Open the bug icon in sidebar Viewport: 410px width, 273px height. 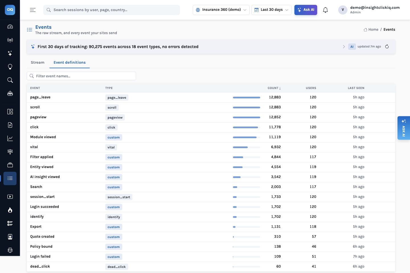(10, 250)
